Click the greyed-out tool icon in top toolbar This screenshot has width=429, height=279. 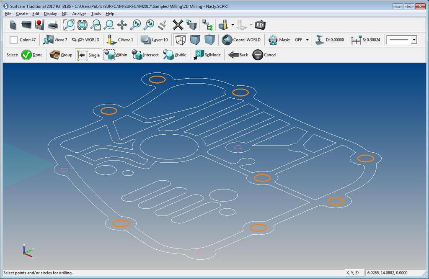[x=242, y=25]
